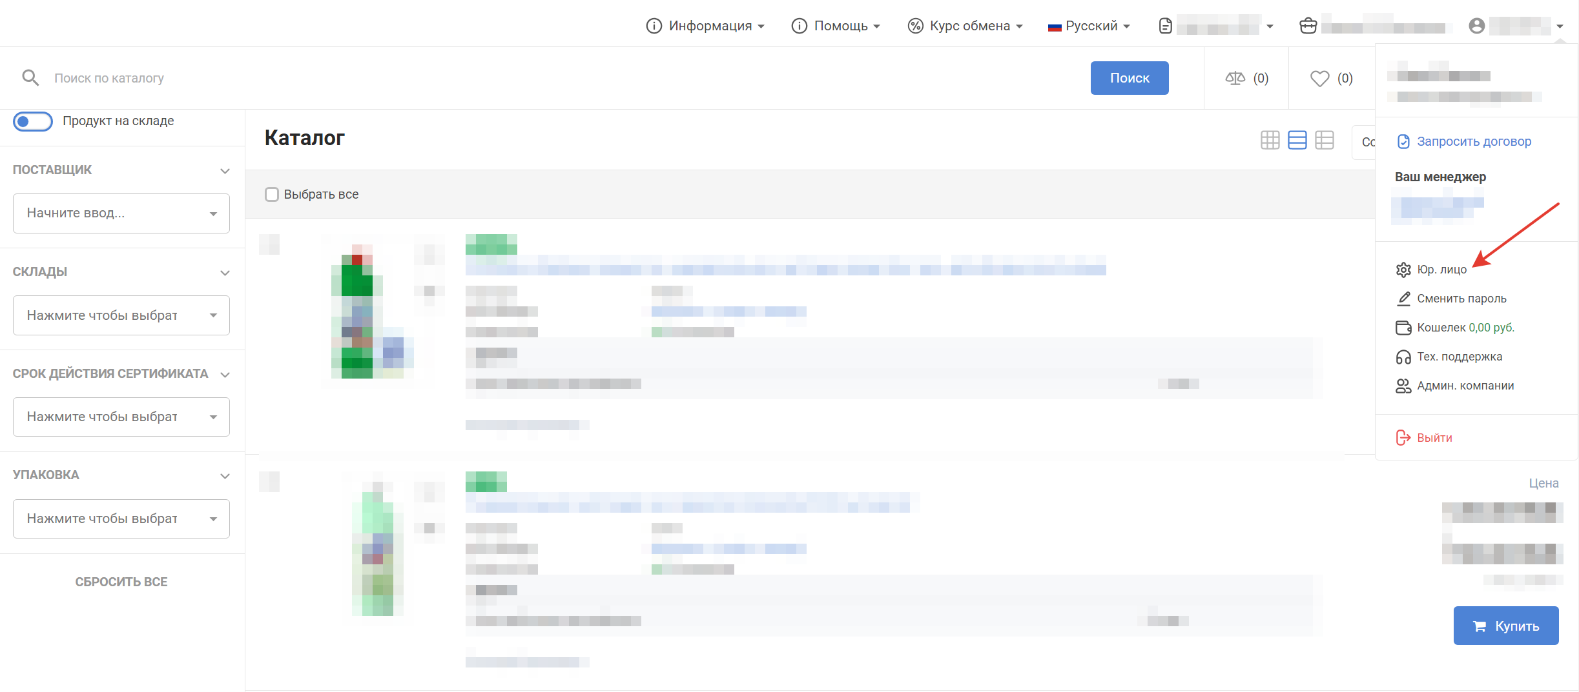
Task: Click the search magnifier icon
Action: click(30, 78)
